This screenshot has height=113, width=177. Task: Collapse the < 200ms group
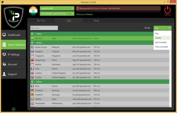tap(32, 43)
